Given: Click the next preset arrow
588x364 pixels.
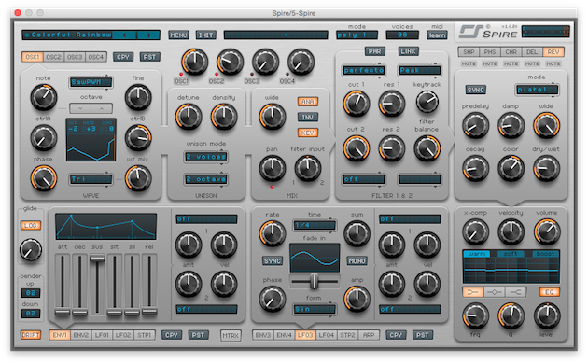Looking at the screenshot, I should coord(148,35).
